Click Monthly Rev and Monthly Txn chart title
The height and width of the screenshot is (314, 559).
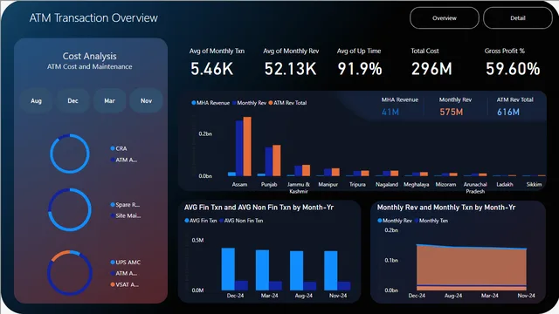(446, 208)
